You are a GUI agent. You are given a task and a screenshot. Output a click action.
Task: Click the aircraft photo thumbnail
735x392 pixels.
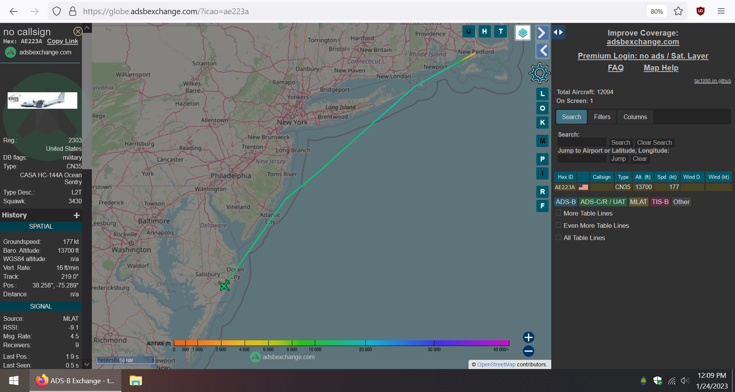[x=42, y=100]
